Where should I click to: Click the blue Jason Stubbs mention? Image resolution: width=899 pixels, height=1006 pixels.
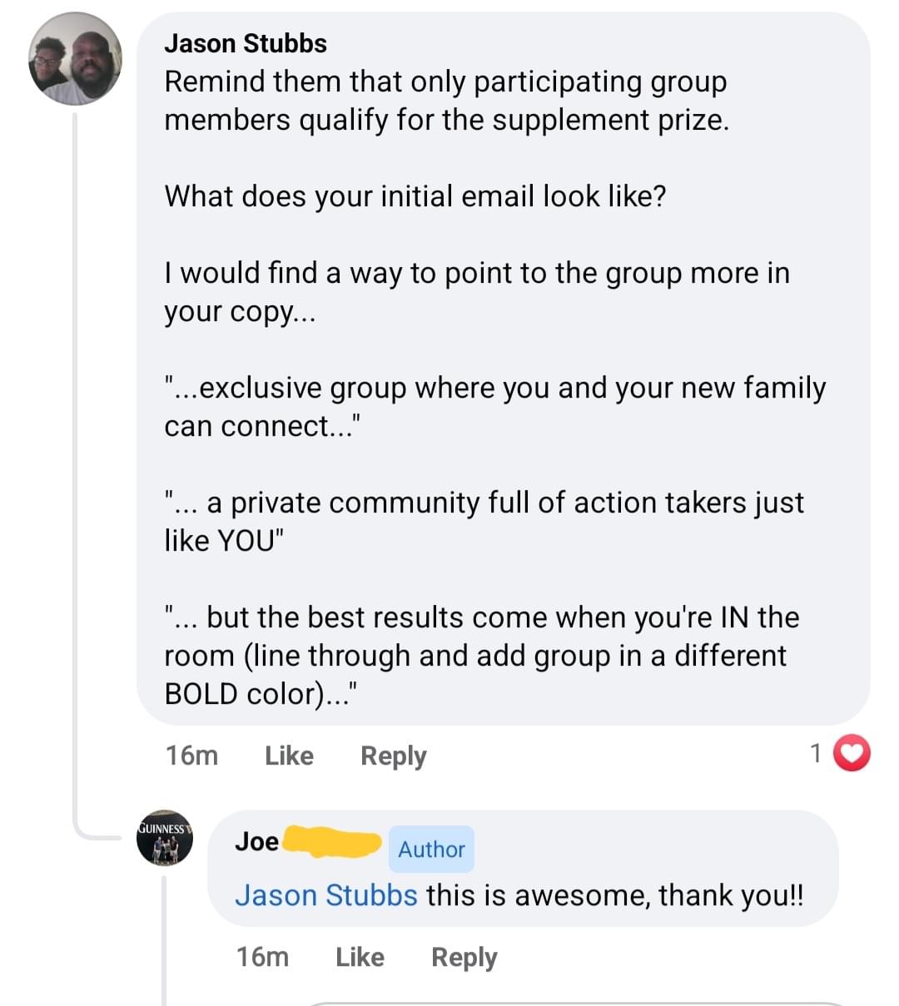[325, 895]
